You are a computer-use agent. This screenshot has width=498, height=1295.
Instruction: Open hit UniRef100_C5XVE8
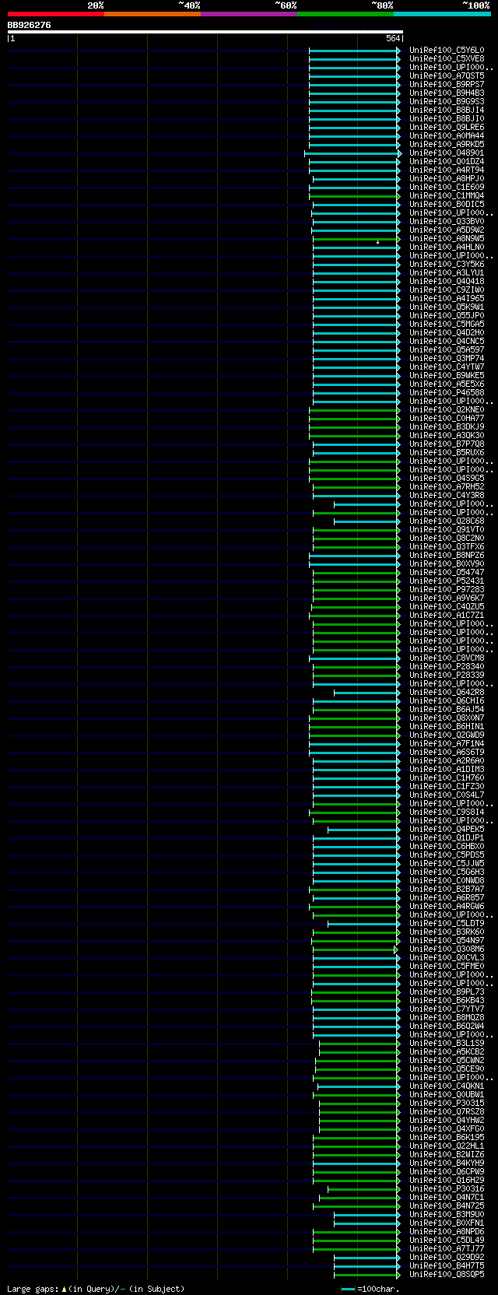447,58
